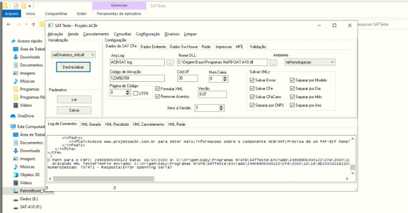Click the DesInicializar button

tap(73, 67)
